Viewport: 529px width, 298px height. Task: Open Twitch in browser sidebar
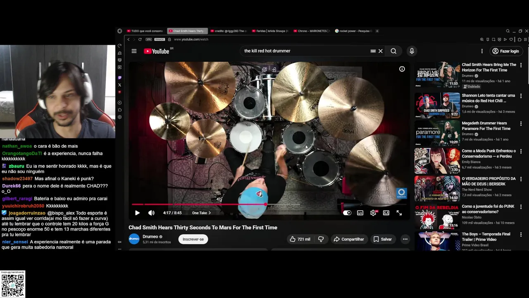pyautogui.click(x=120, y=77)
